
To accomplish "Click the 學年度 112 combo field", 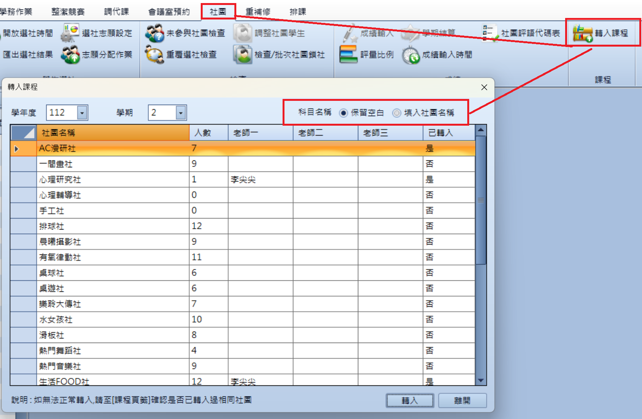I will click(67, 113).
